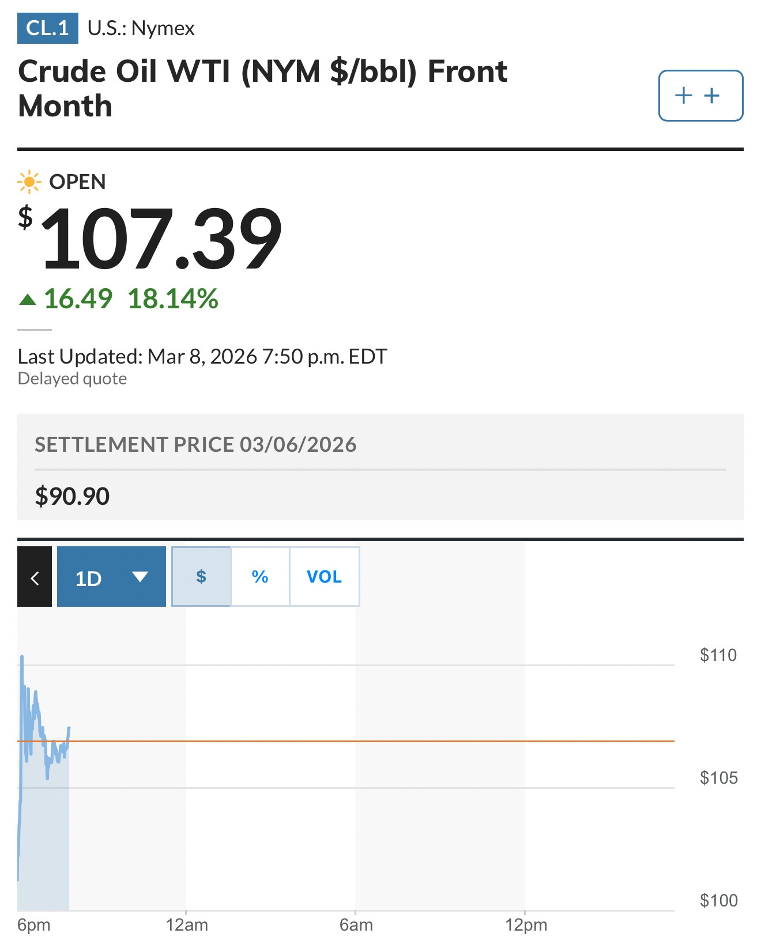Click the white triangle on the 1D selector
The height and width of the screenshot is (941, 761).
click(140, 576)
